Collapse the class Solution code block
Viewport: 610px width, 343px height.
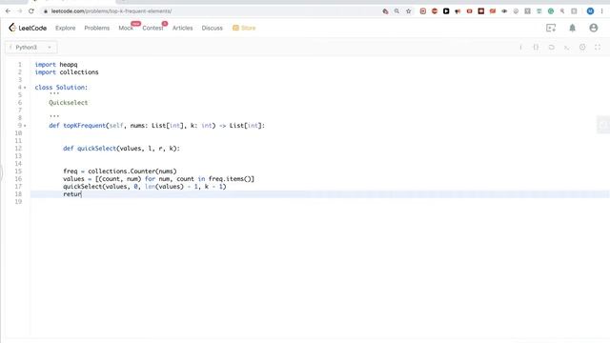click(25, 88)
